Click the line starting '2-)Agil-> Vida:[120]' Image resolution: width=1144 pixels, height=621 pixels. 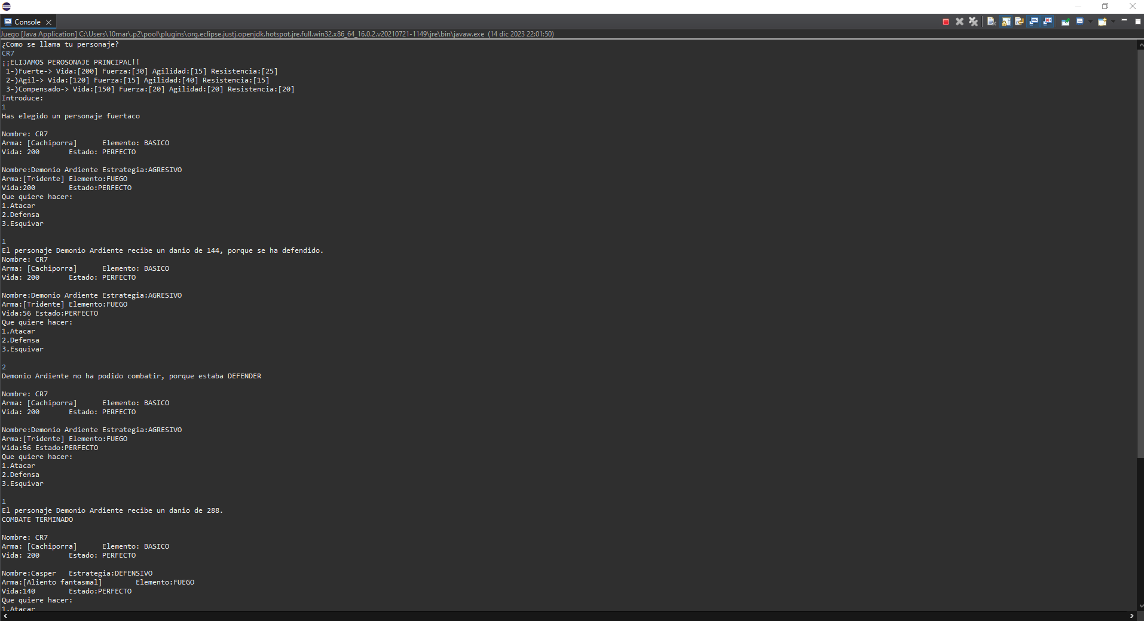click(137, 80)
